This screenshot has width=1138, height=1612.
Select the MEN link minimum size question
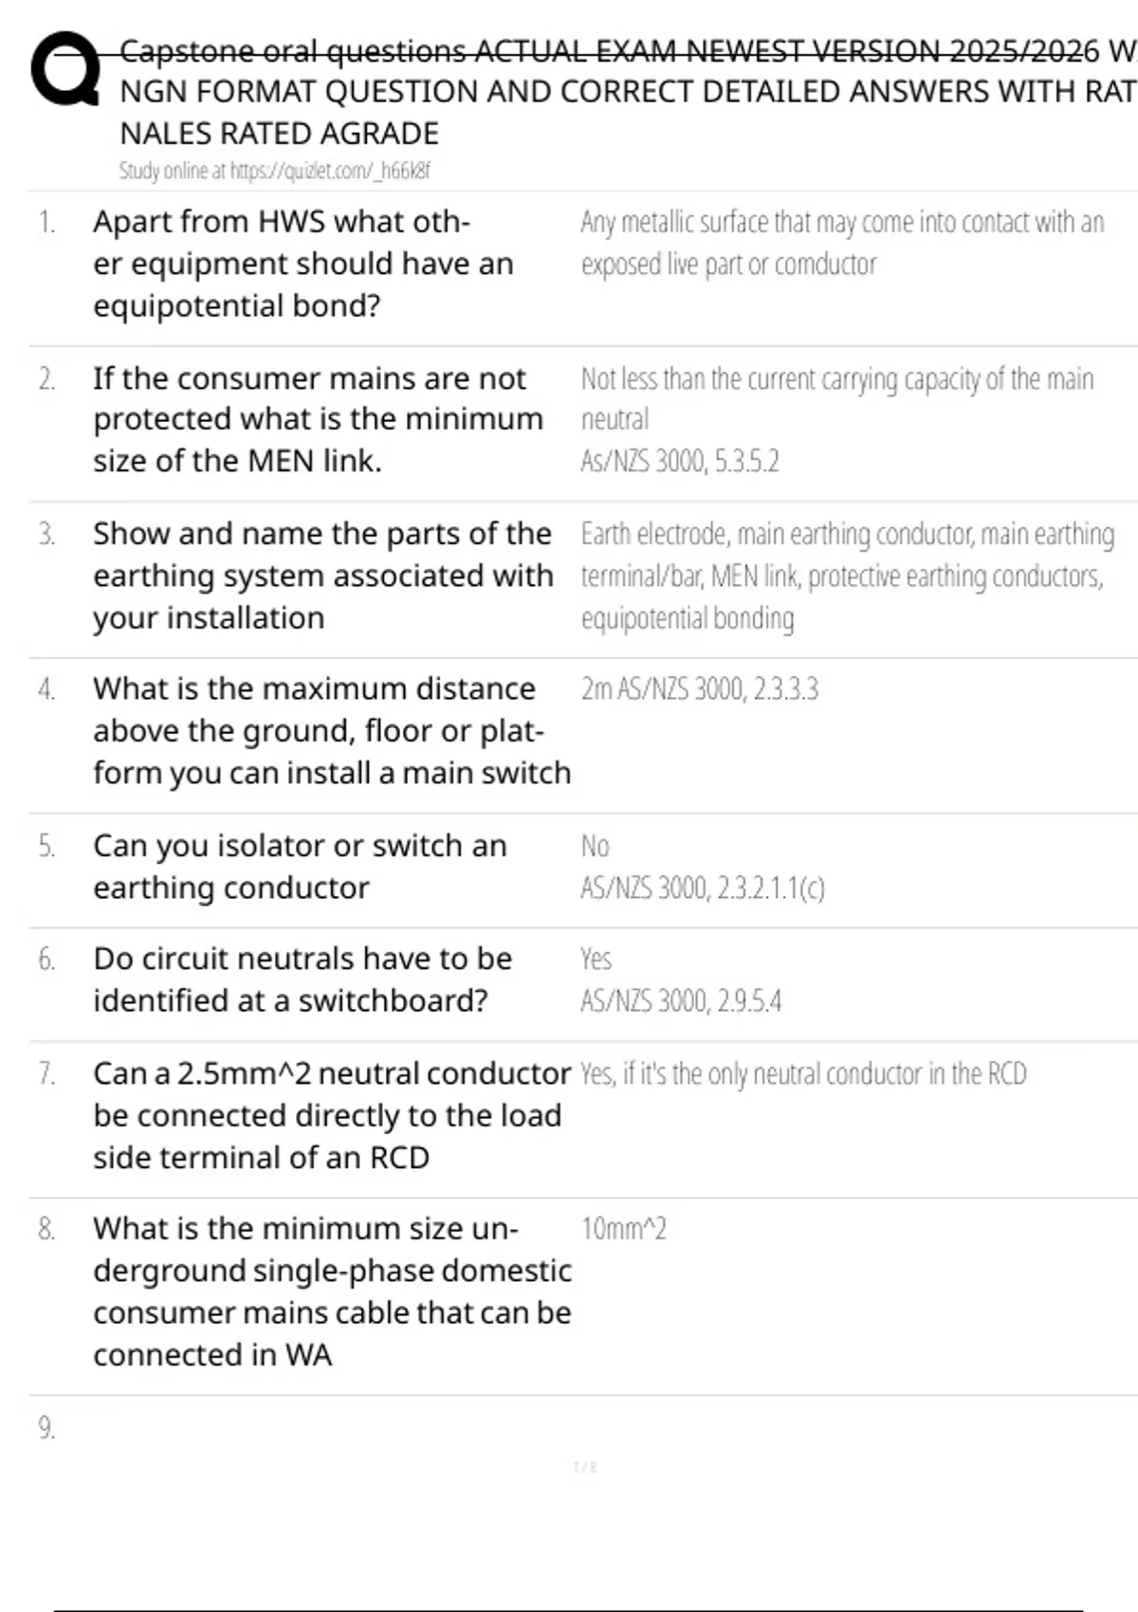(318, 419)
